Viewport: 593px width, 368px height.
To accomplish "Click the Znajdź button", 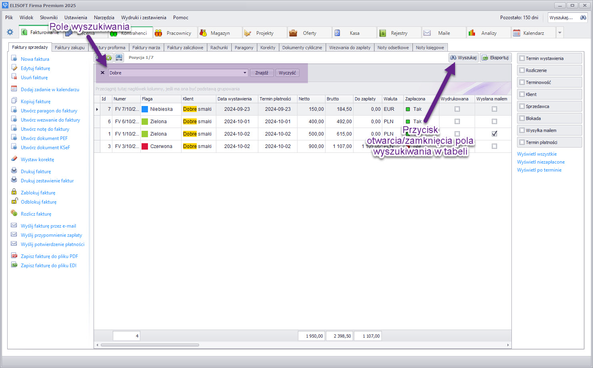I will tap(262, 73).
